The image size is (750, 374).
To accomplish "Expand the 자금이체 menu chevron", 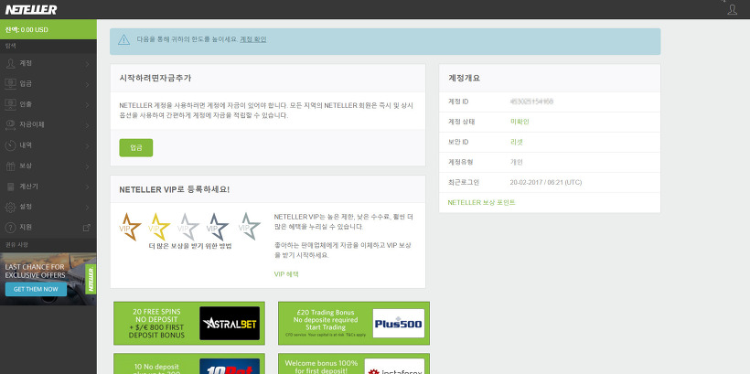I will 87,125.
